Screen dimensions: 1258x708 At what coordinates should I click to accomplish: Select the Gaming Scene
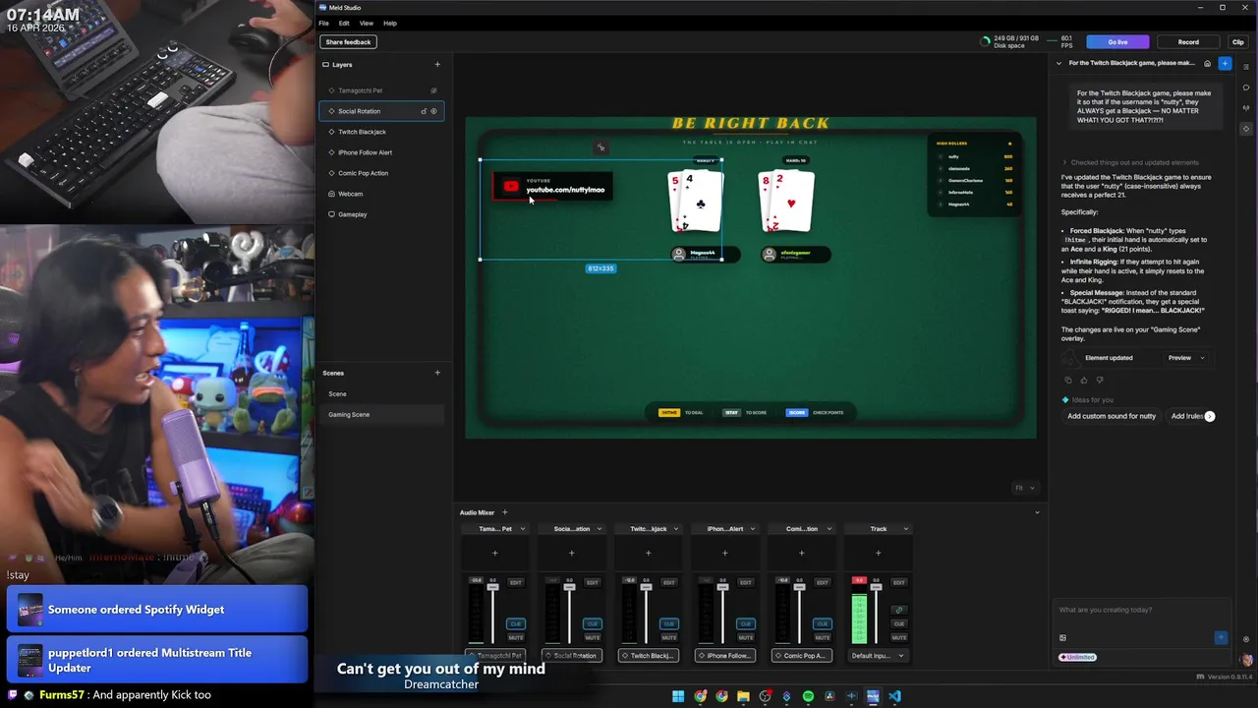(381, 414)
